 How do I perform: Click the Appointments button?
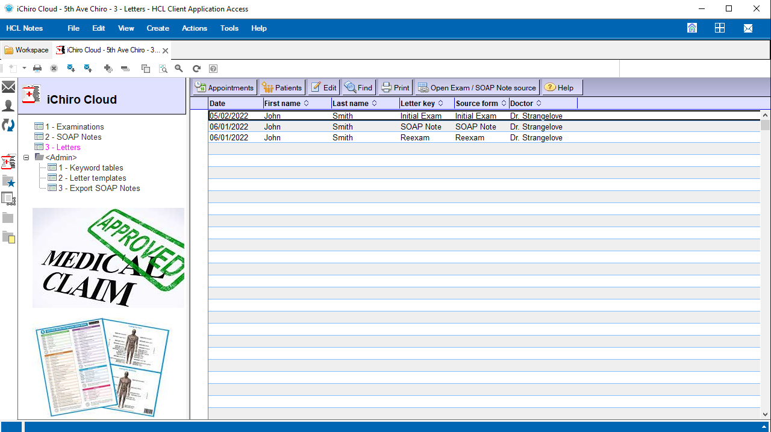[225, 87]
